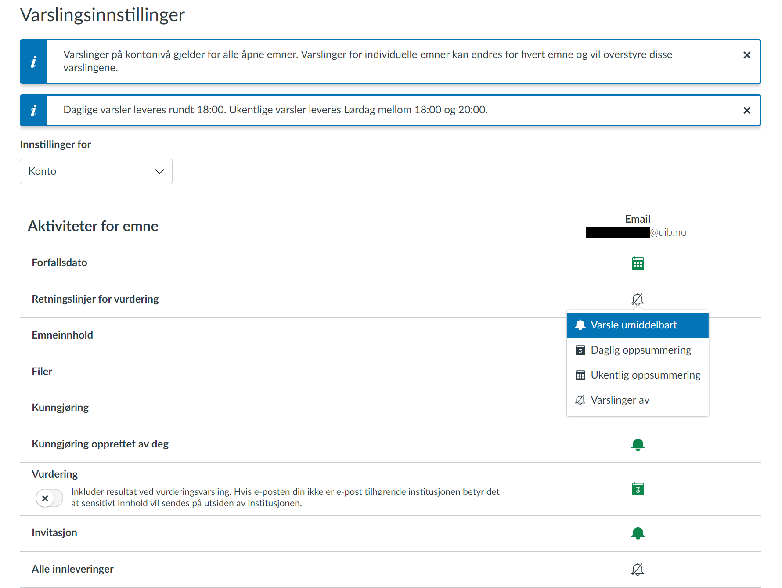Click the green bell for Kunngjøring opprettet av deg
This screenshot has width=782, height=588.
point(638,444)
